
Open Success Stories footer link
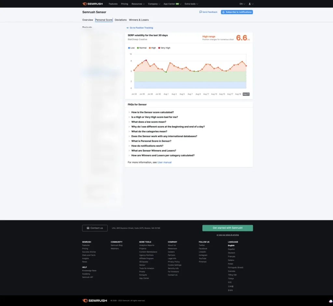point(89,252)
